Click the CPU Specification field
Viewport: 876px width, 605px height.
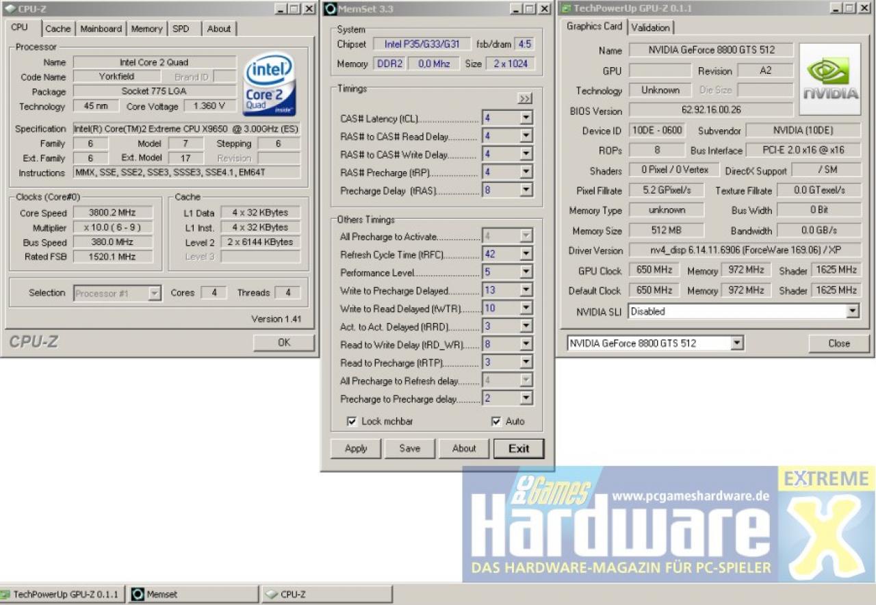[186, 129]
